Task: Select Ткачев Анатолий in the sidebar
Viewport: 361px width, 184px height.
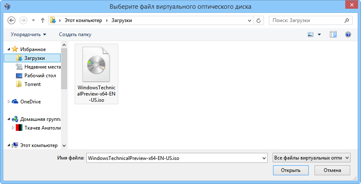Action: tap(38, 128)
